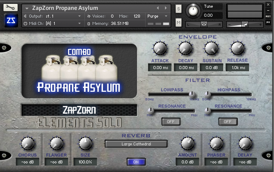Minimize instrument with the minus button
Screen dimensions: 274x172
coord(268,11)
